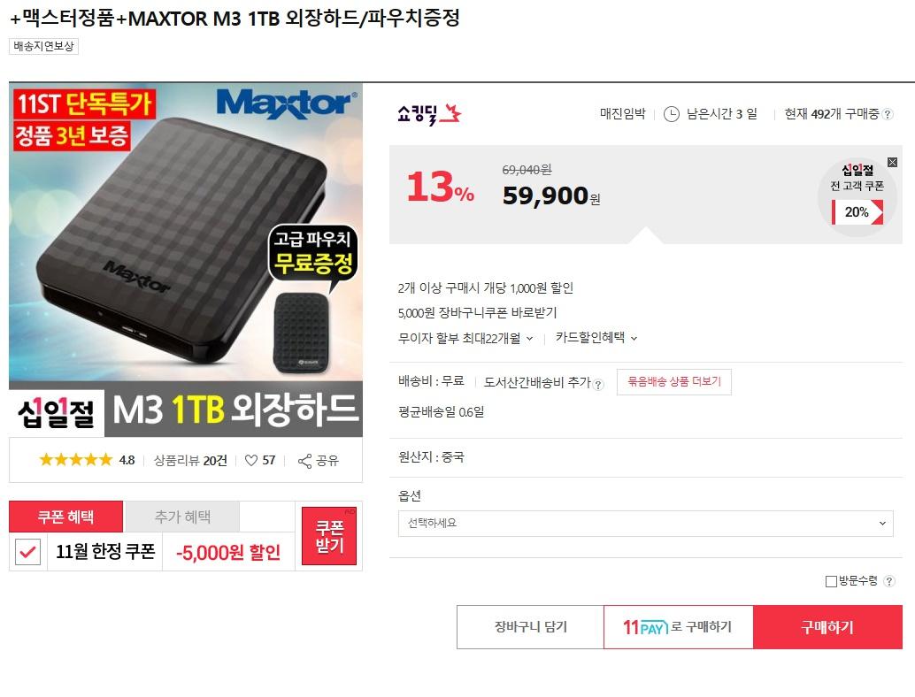Click the Maxtor hard drive product image

186,259
